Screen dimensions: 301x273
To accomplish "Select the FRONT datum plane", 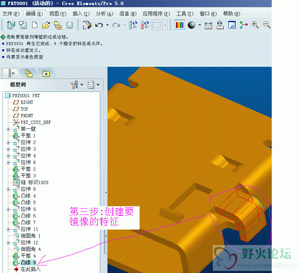I will pyautogui.click(x=27, y=116).
